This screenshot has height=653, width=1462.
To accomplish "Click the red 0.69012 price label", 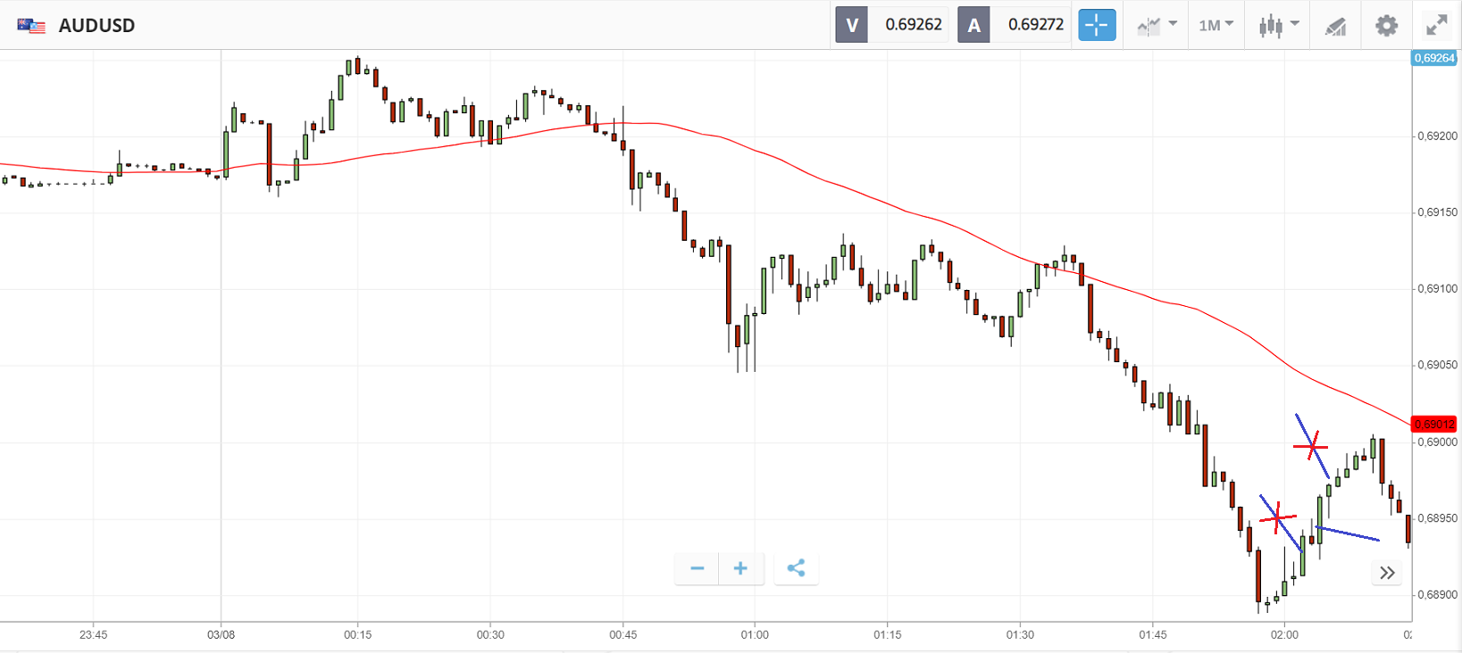I will tap(1434, 425).
